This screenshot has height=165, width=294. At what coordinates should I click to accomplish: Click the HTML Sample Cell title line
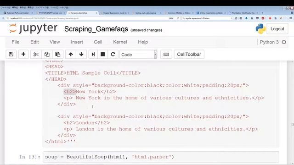click(x=93, y=73)
